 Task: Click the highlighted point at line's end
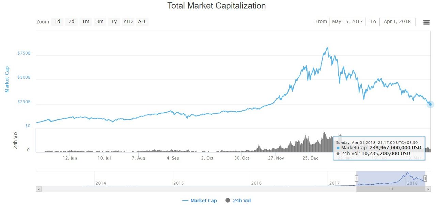coord(431,105)
